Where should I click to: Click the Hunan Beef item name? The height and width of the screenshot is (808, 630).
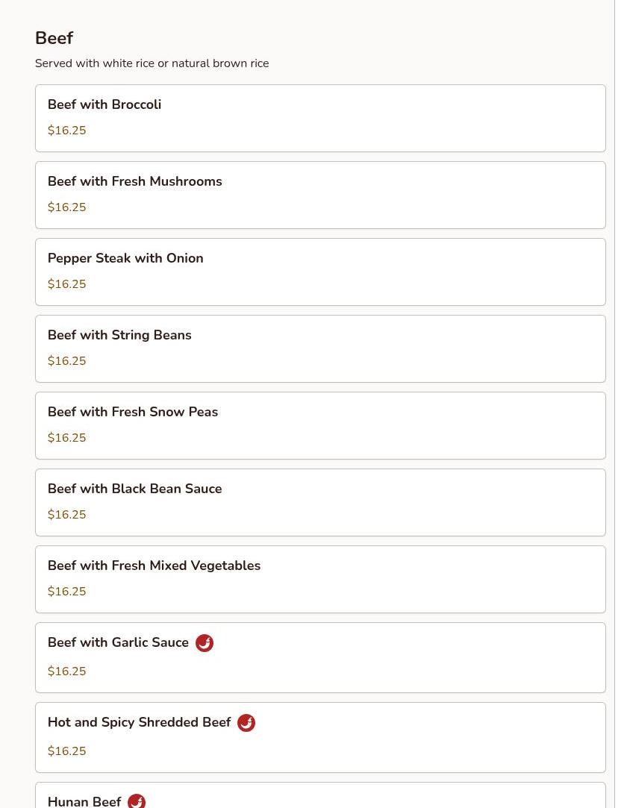[x=84, y=801]
